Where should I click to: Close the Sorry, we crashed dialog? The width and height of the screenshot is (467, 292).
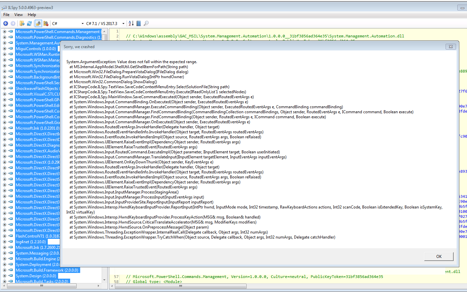(x=451, y=46)
